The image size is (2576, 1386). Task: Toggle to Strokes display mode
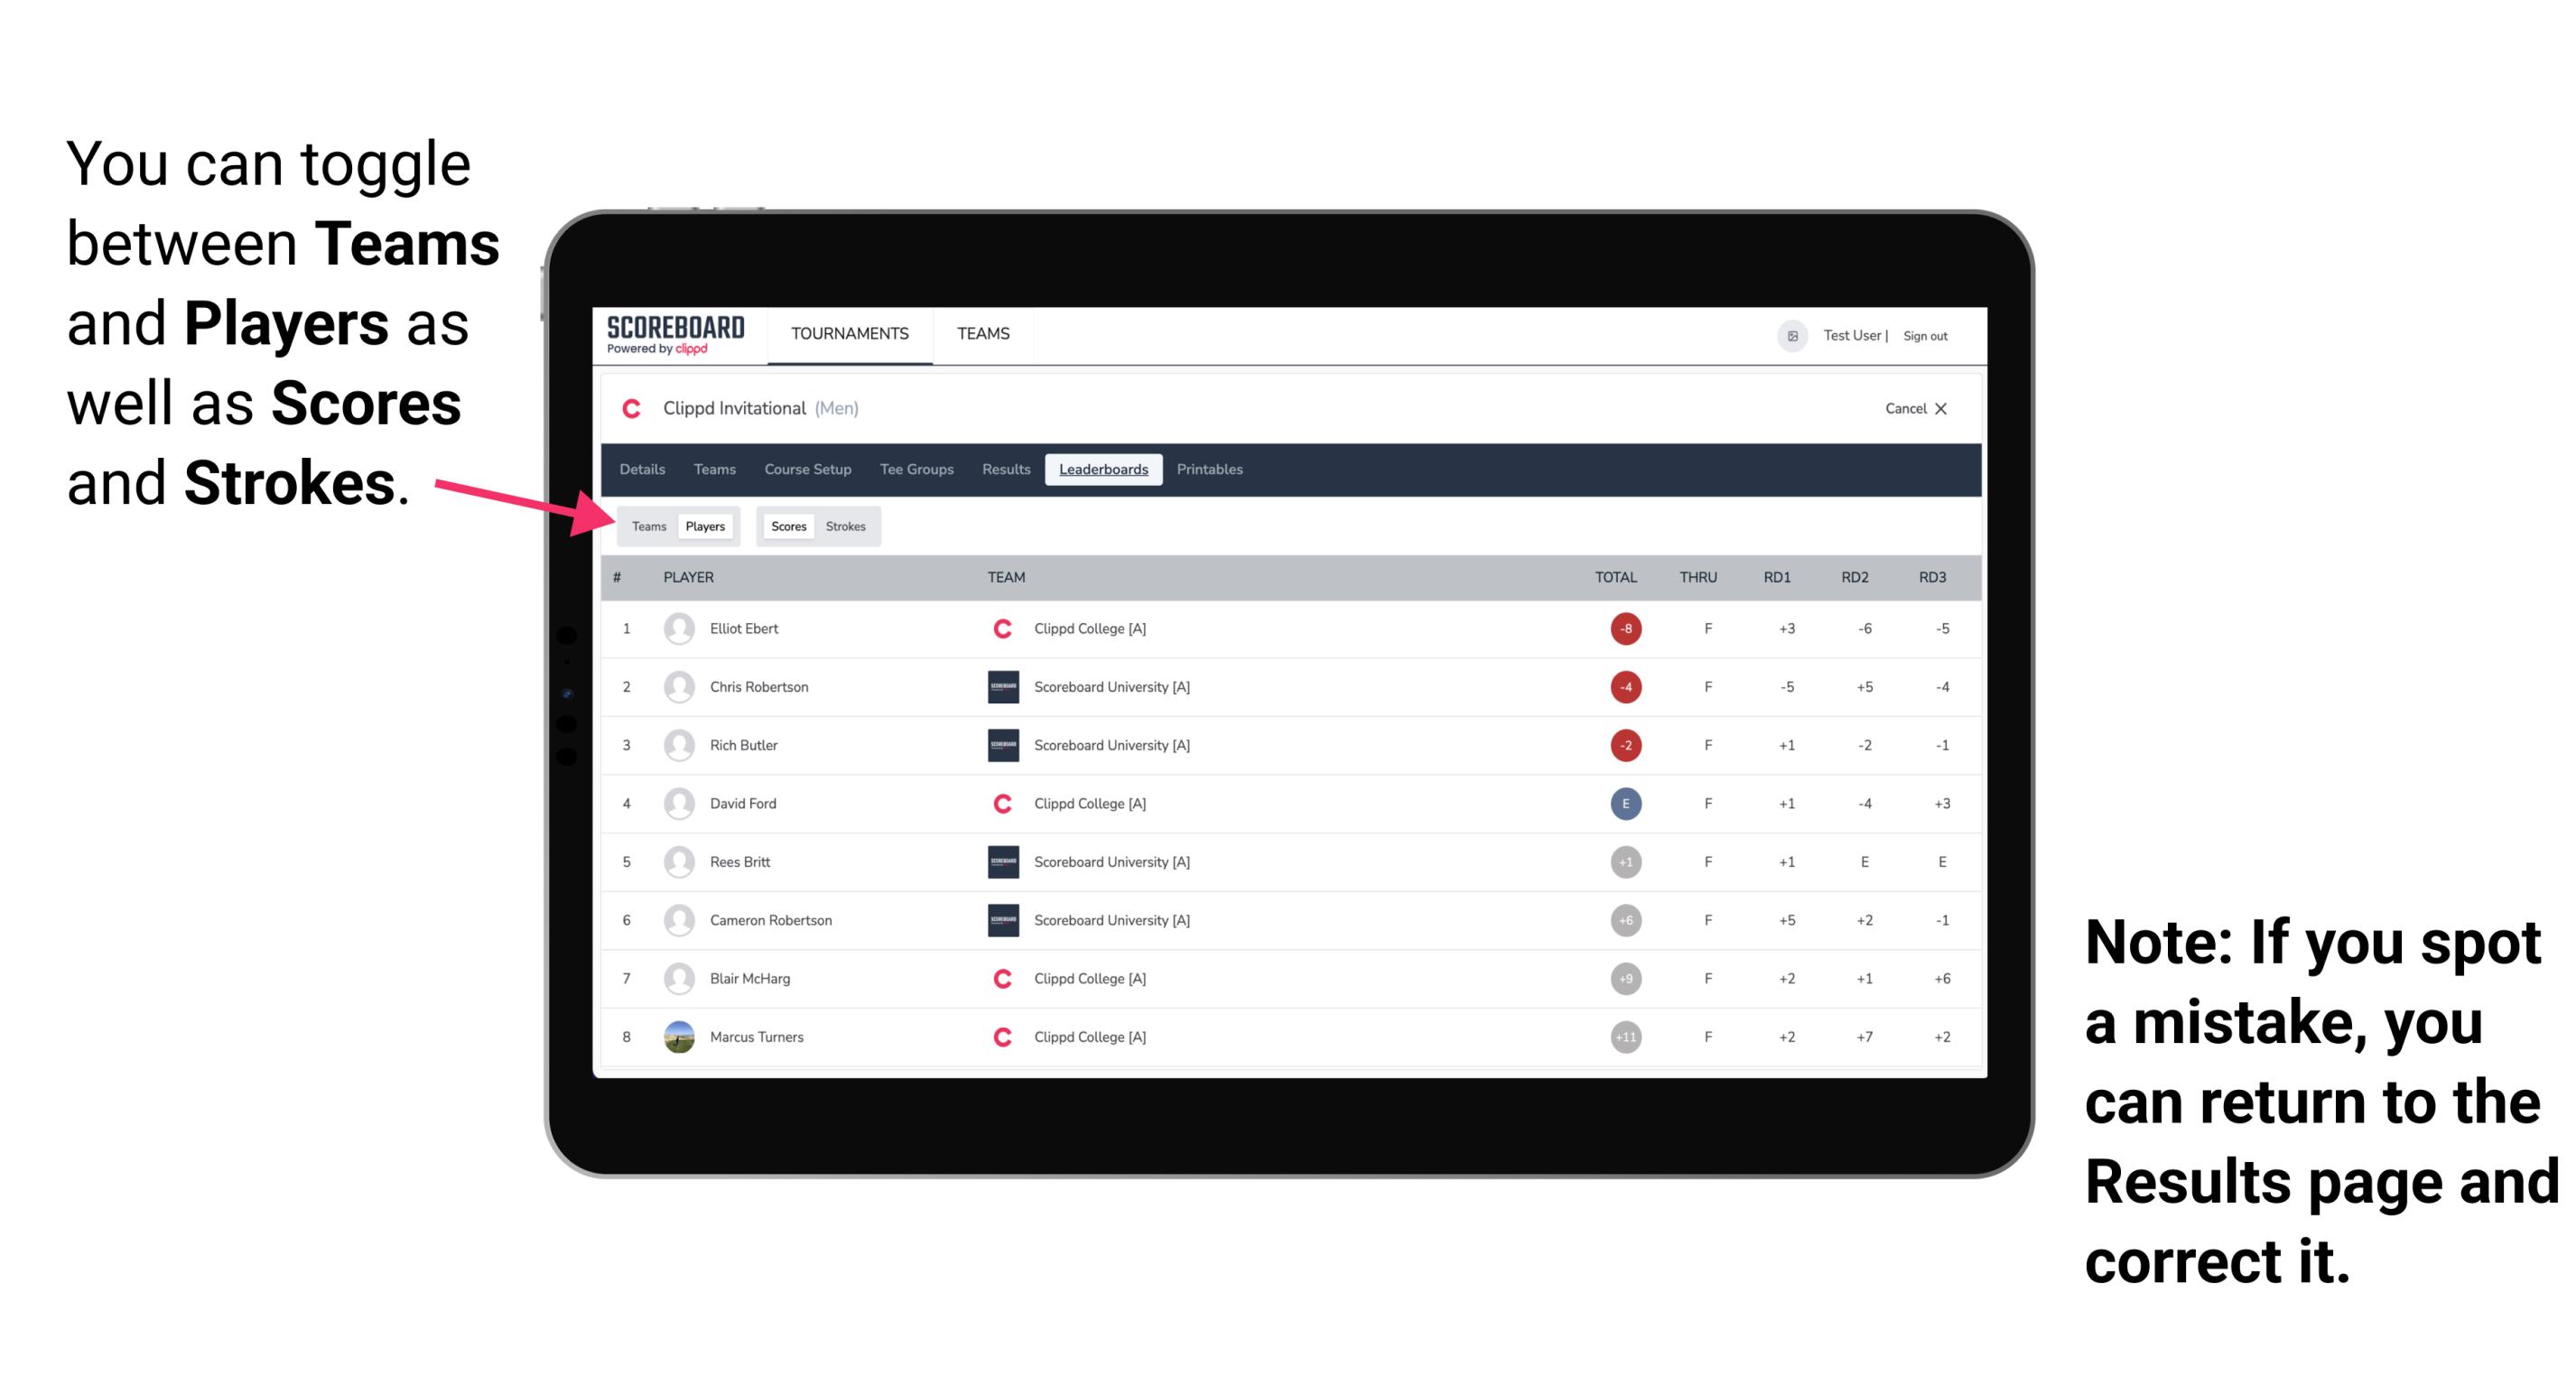click(846, 526)
